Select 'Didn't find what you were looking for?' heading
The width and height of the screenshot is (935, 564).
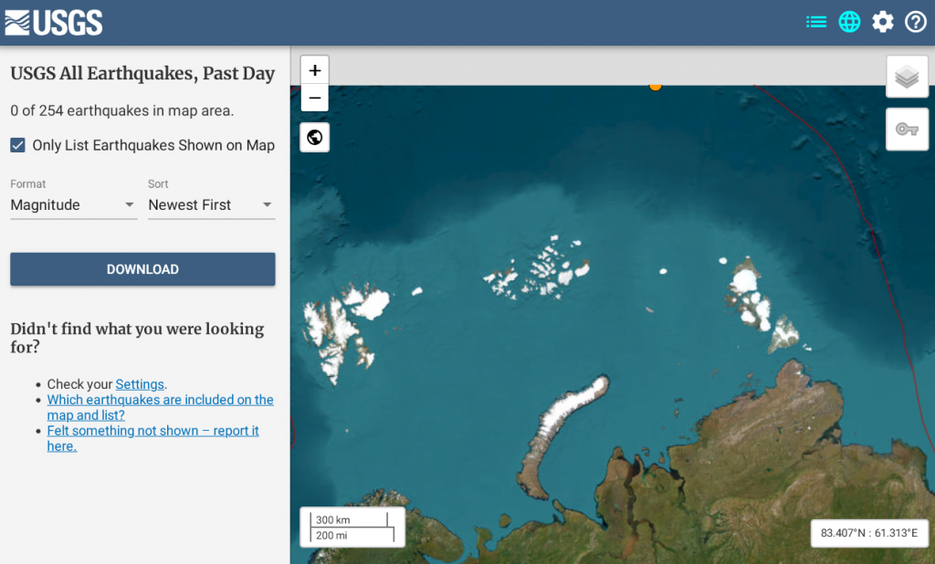tap(137, 338)
